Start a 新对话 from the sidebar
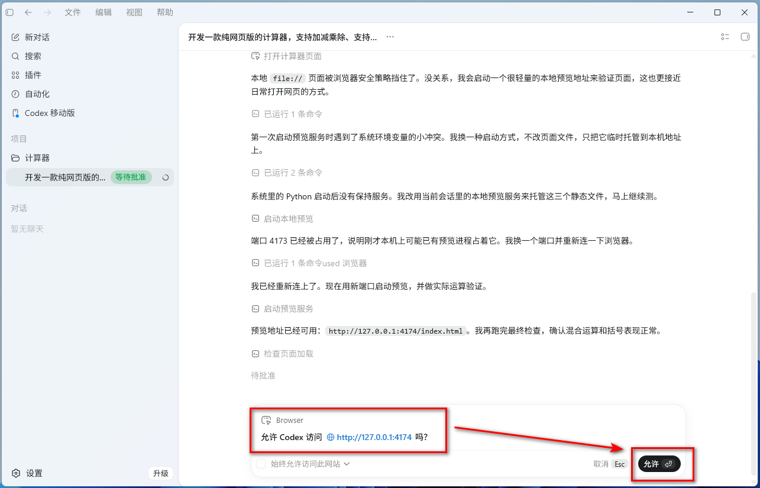Image resolution: width=760 pixels, height=488 pixels. point(89,37)
